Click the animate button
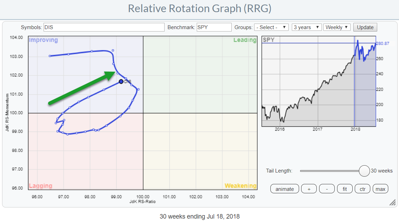The image size is (399, 221). pos(285,189)
